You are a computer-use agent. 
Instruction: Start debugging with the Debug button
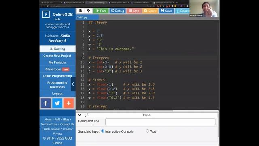click(x=117, y=11)
